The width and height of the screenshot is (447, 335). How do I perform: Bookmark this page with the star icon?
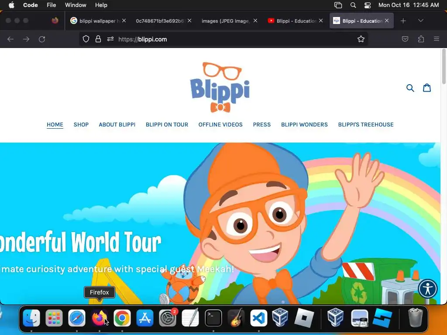[x=361, y=39]
